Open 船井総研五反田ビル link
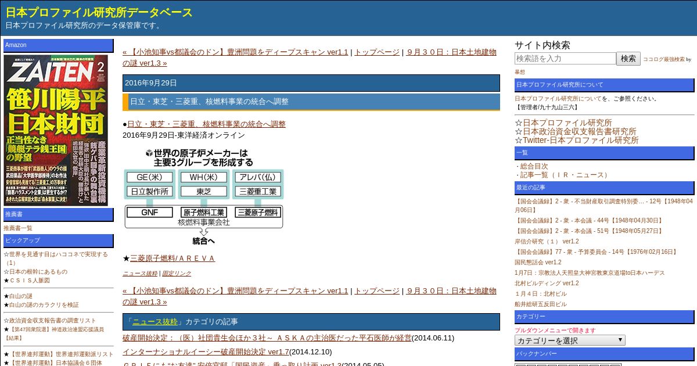 [x=541, y=304]
